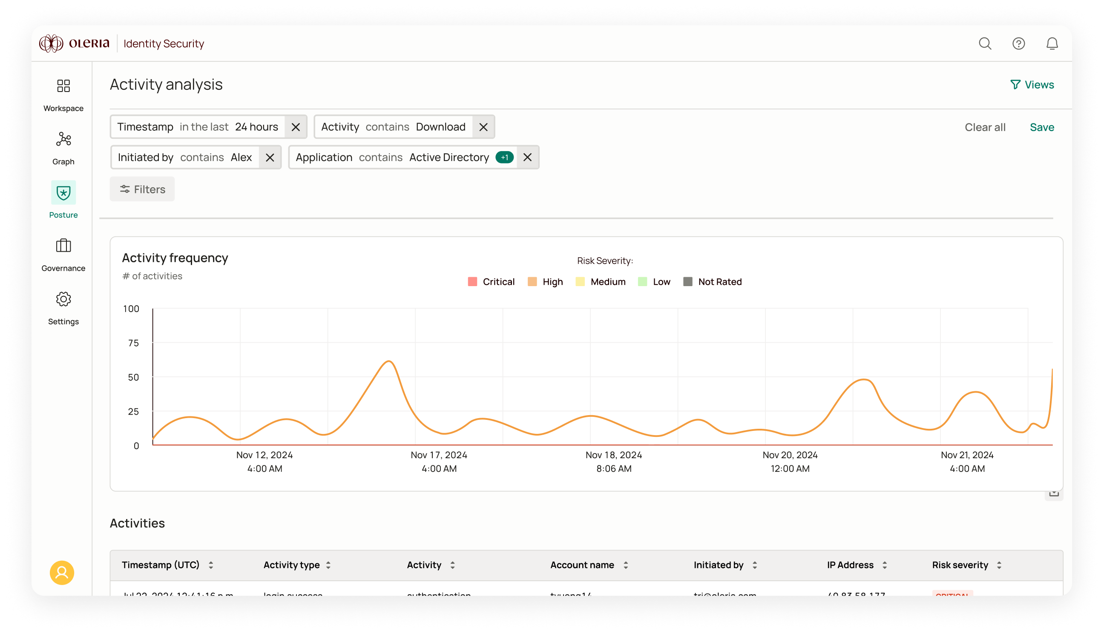Open the search icon in header

985,43
